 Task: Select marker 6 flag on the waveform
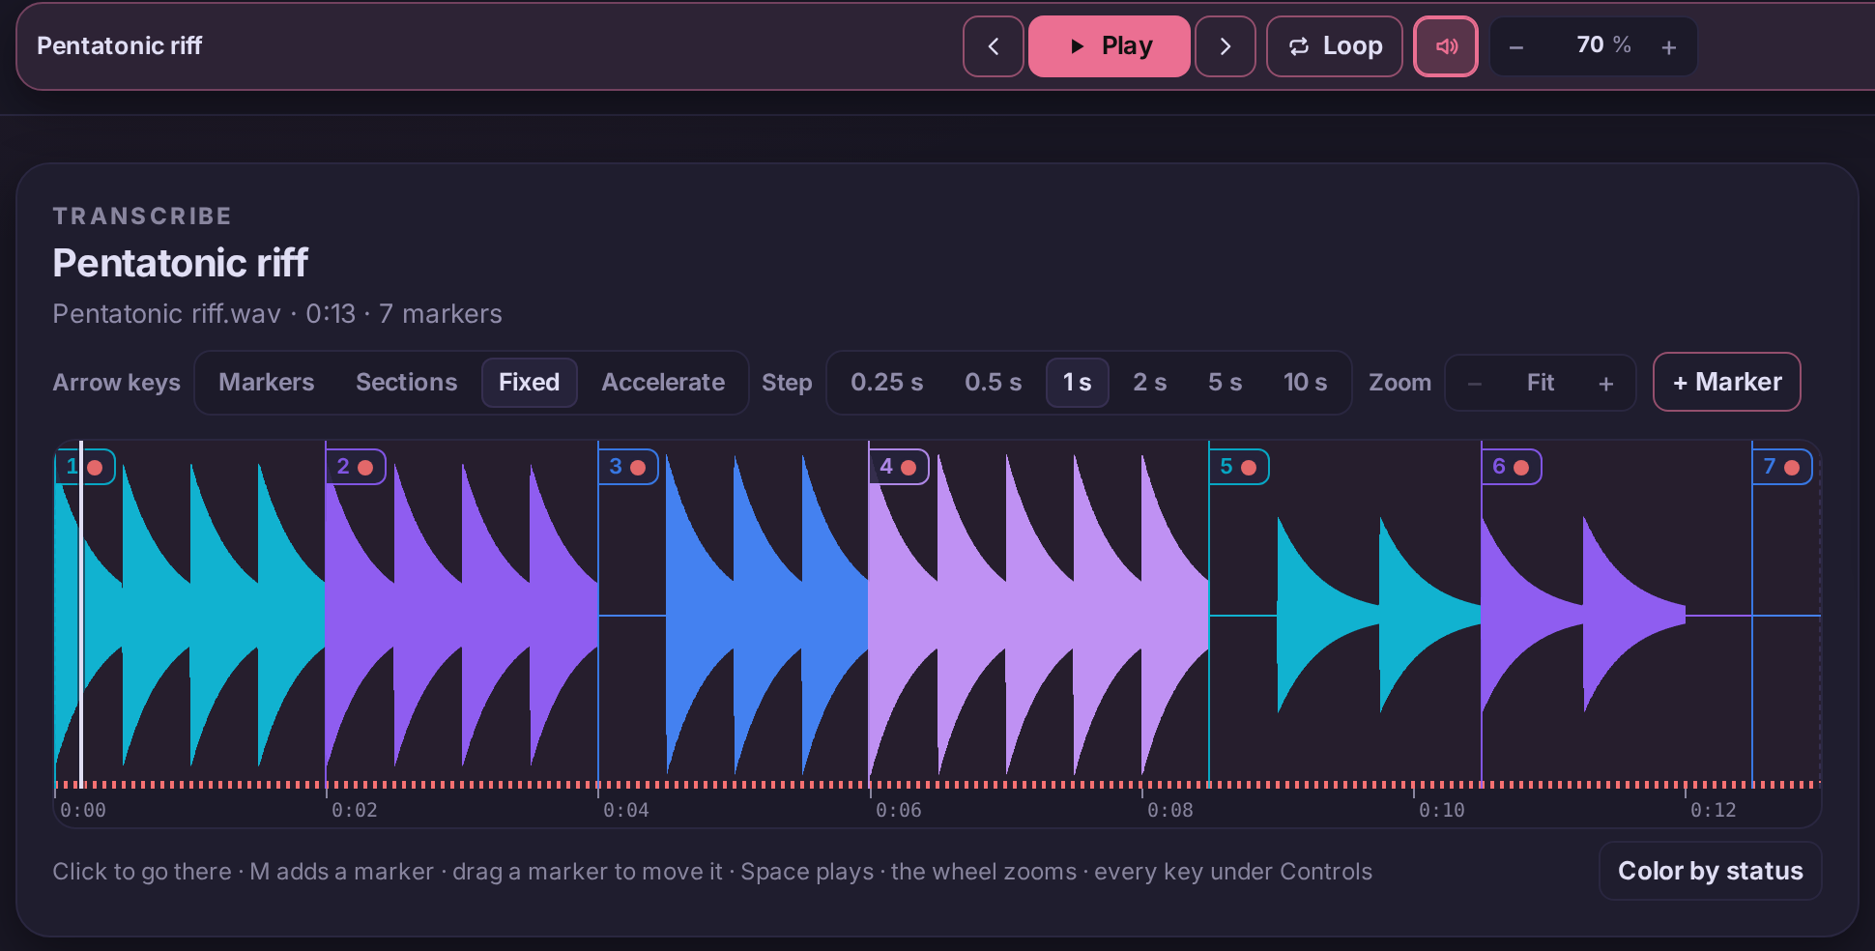click(x=1513, y=467)
